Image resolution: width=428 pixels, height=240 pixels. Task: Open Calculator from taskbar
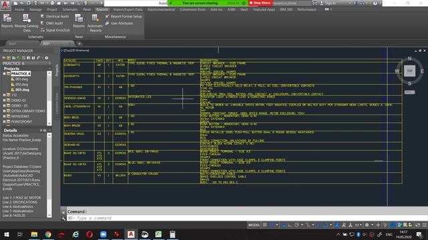(173, 234)
